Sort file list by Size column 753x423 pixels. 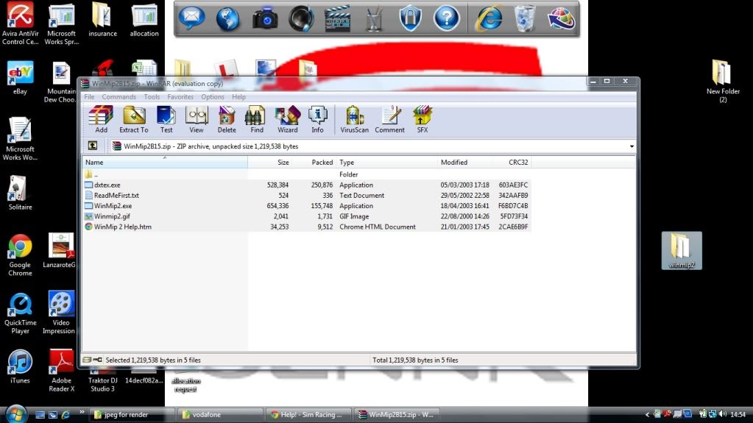pyautogui.click(x=283, y=163)
